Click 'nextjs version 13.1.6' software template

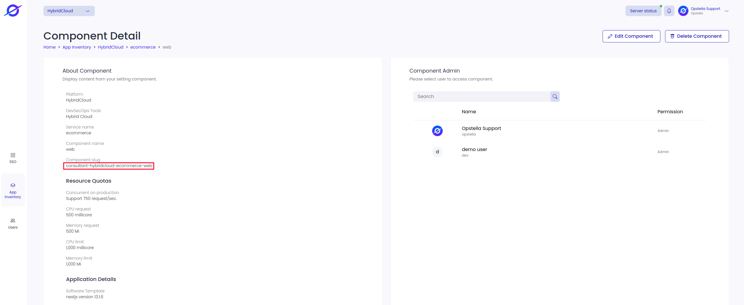[84, 297]
